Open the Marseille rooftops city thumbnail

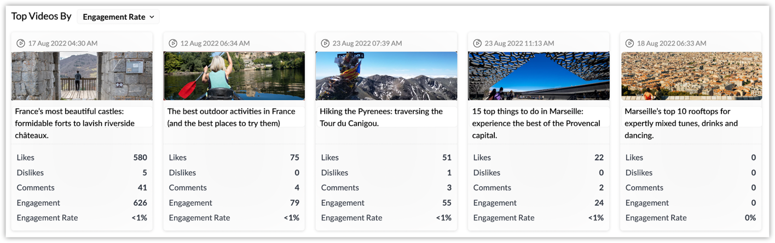coord(691,76)
